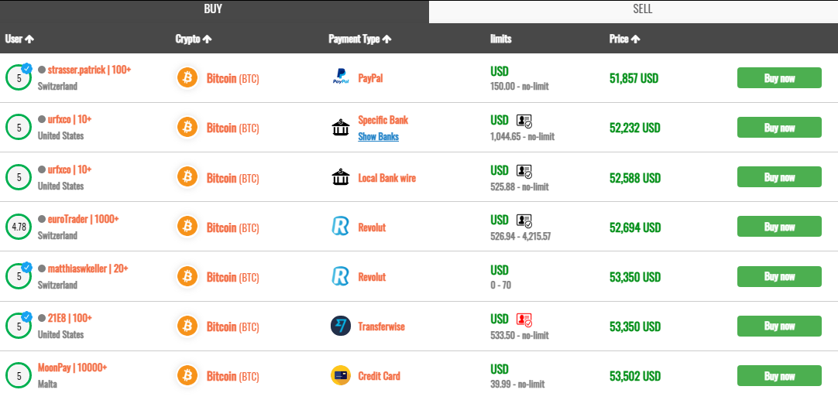Sort listings by Price column
Screen dimensions: 838x400
624,39
